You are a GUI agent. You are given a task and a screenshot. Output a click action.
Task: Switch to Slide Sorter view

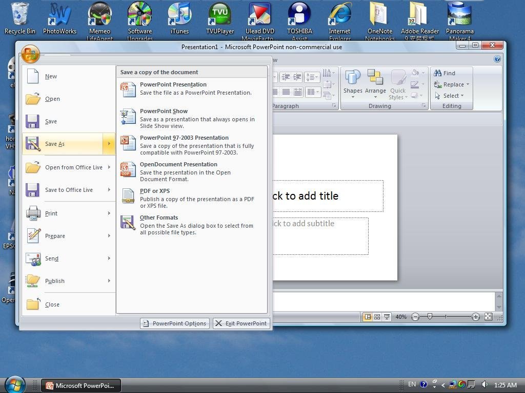[377, 317]
